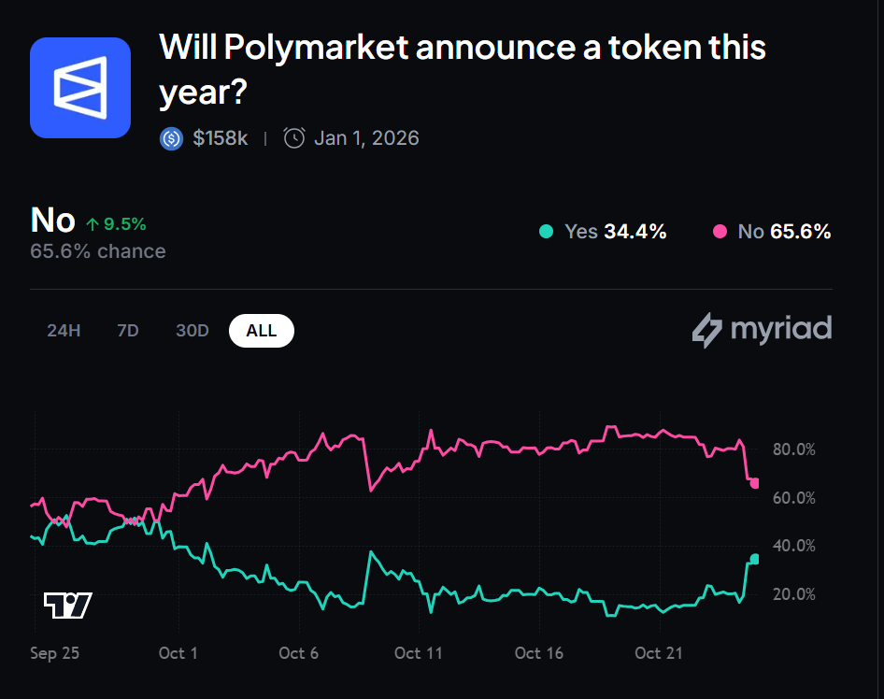Click the clock icon near the deadline date
The width and height of the screenshot is (884, 699).
click(x=294, y=137)
